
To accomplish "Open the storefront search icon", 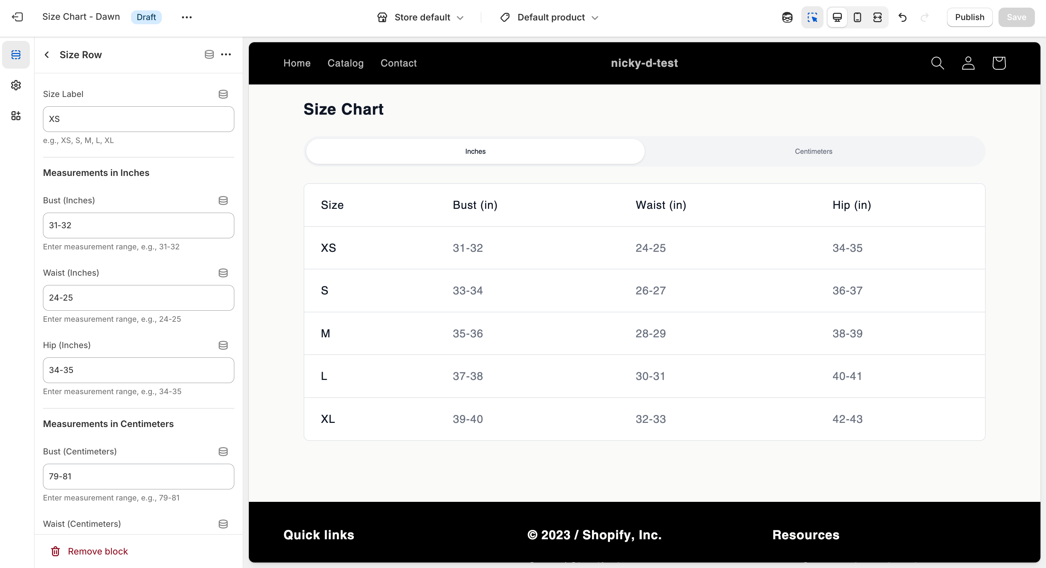I will point(937,63).
